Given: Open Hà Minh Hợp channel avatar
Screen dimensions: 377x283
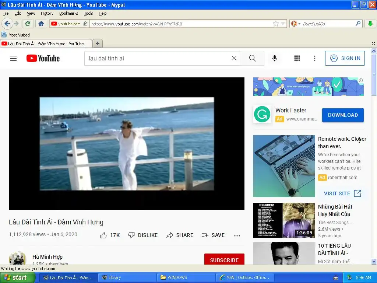Looking at the screenshot, I should tap(17, 258).
